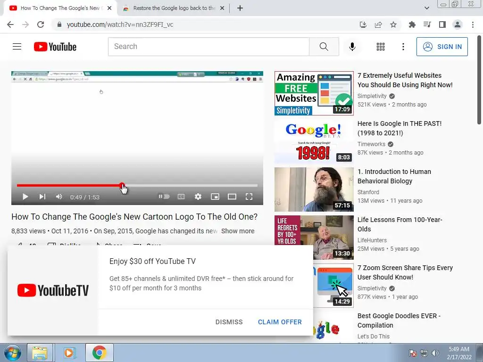The height and width of the screenshot is (362, 483).
Task: Click the address bar URL
Action: (x=120, y=25)
